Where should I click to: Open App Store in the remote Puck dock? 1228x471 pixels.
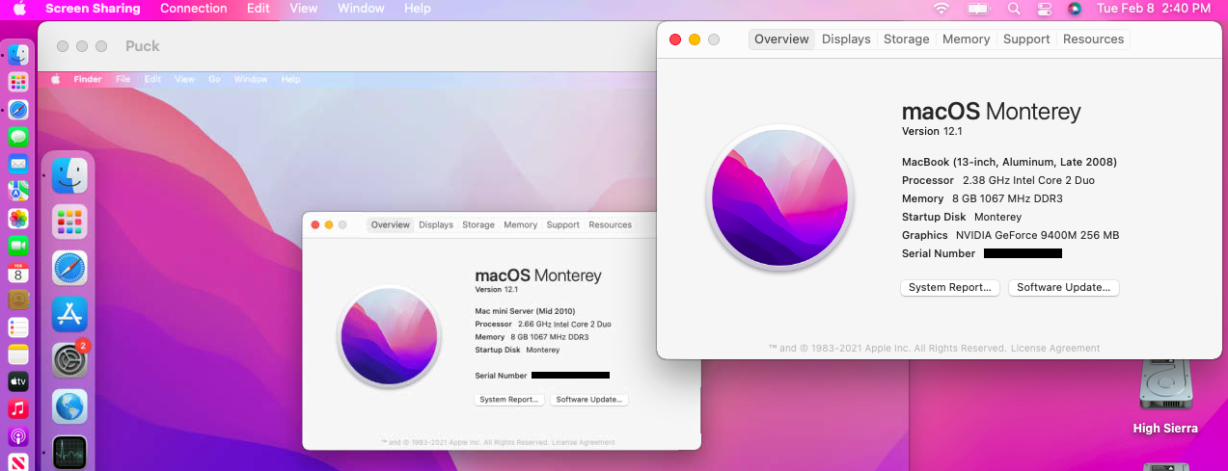pos(69,314)
